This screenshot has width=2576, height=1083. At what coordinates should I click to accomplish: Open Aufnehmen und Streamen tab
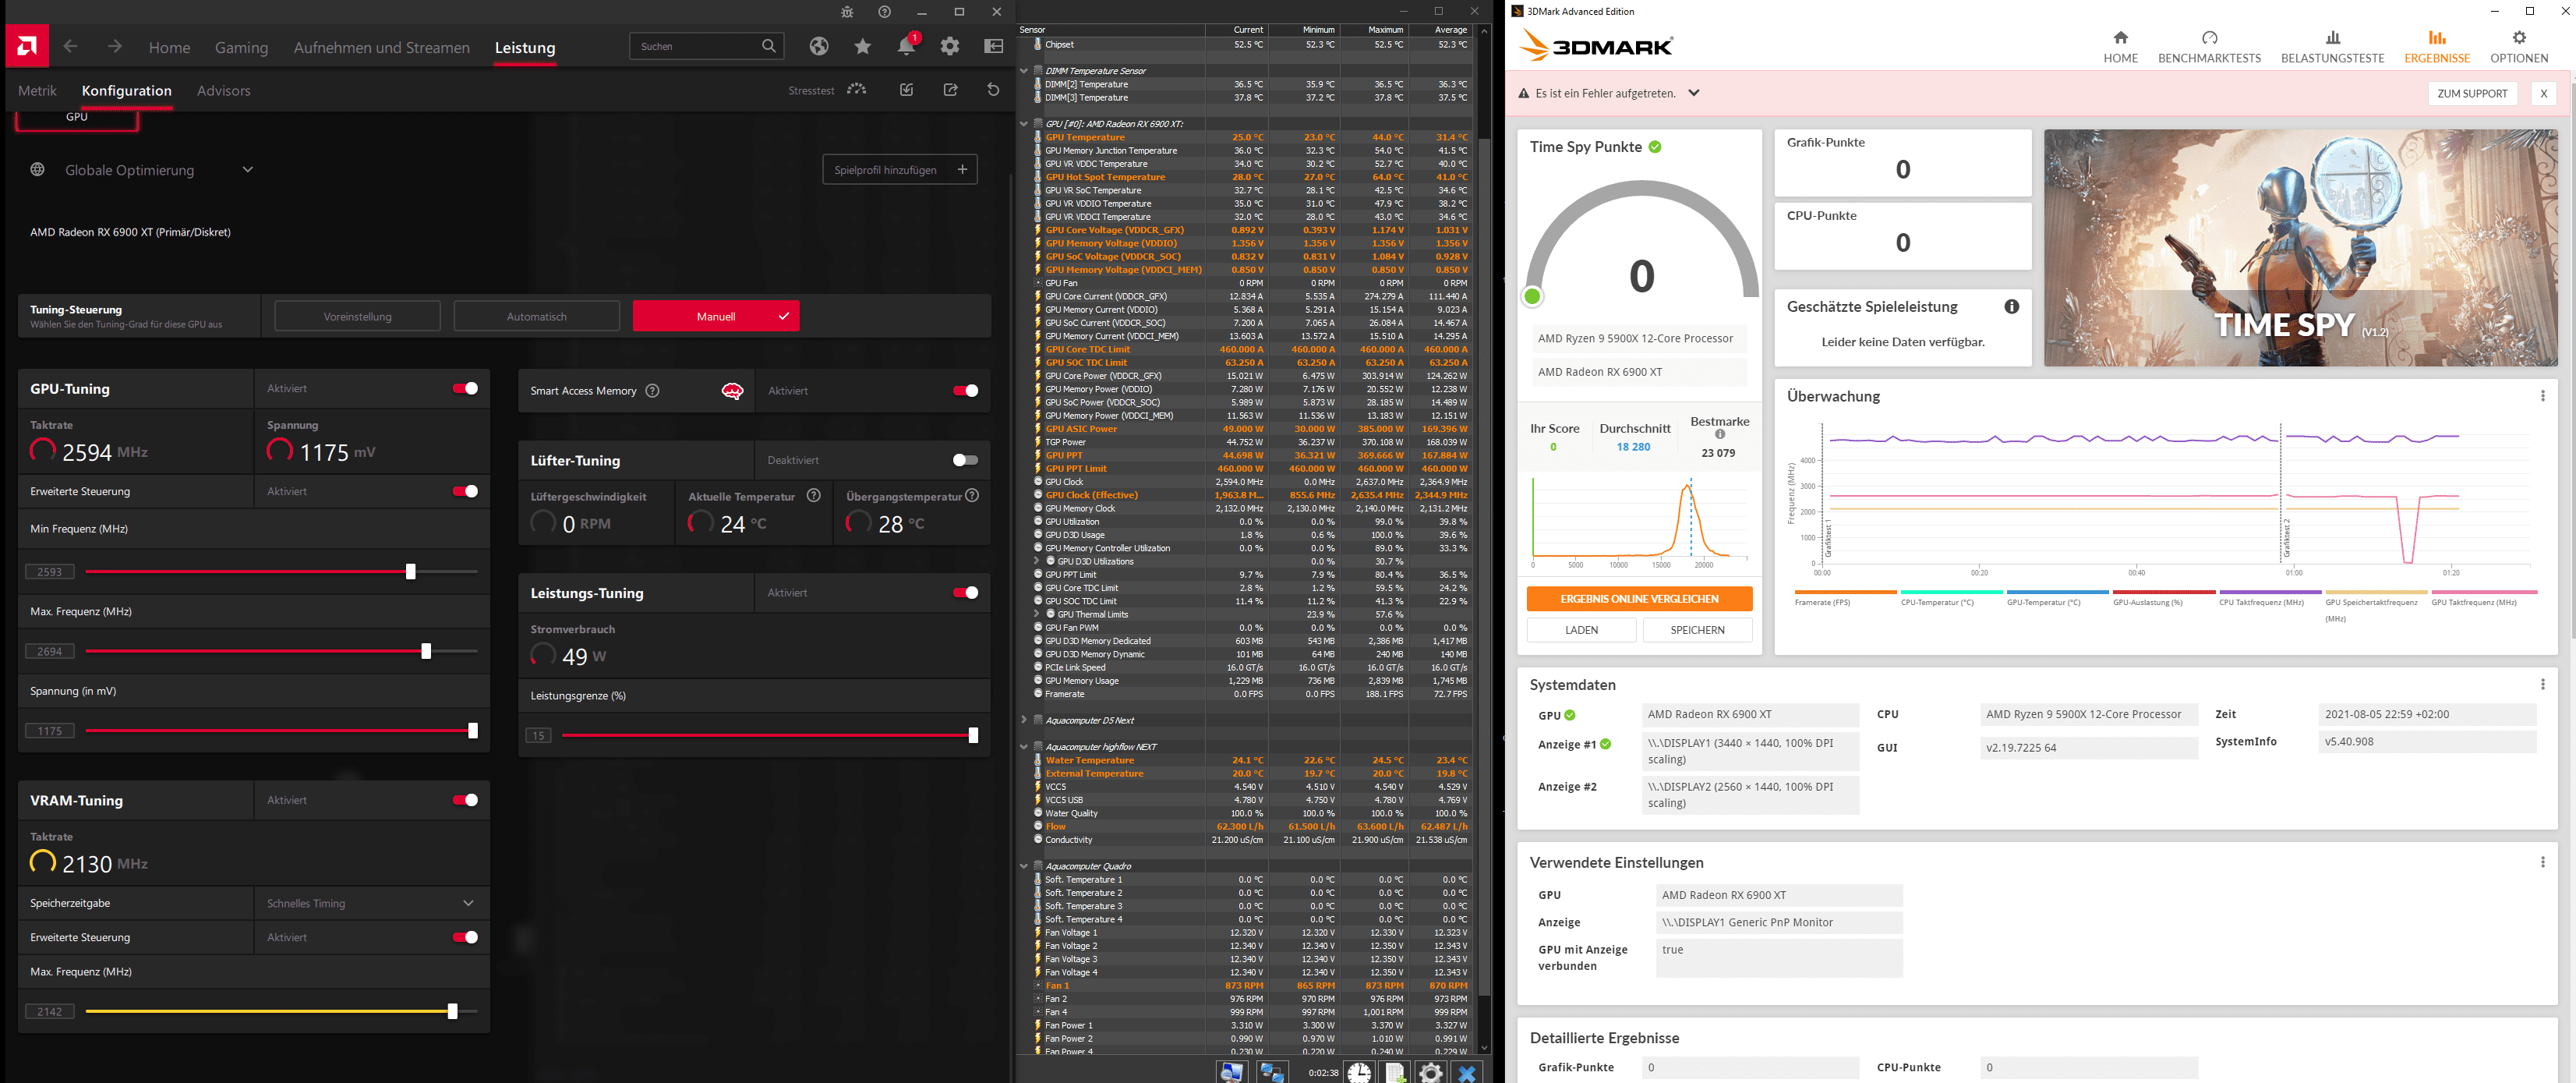pos(381,47)
